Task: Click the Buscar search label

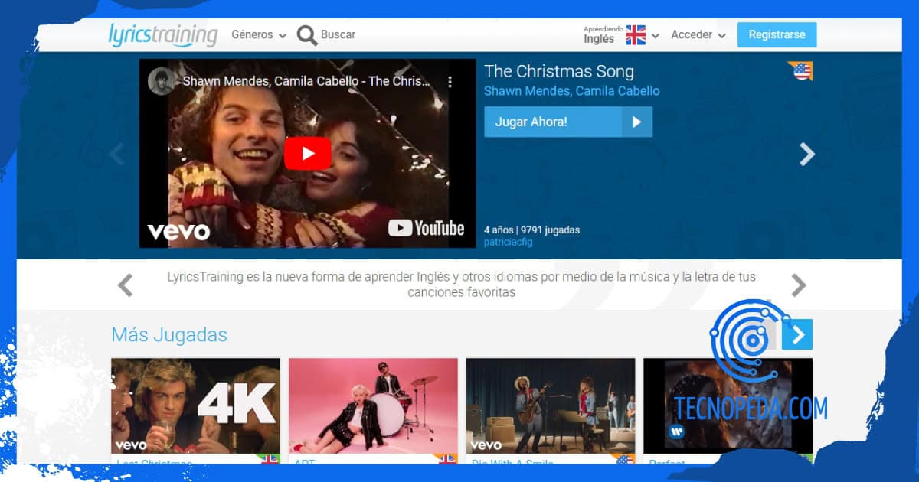Action: point(338,34)
